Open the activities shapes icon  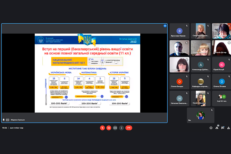(228, 128)
